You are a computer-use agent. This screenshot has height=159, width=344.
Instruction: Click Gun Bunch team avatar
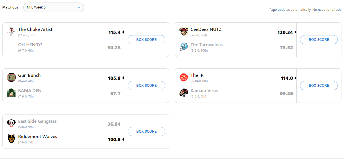(11, 77)
